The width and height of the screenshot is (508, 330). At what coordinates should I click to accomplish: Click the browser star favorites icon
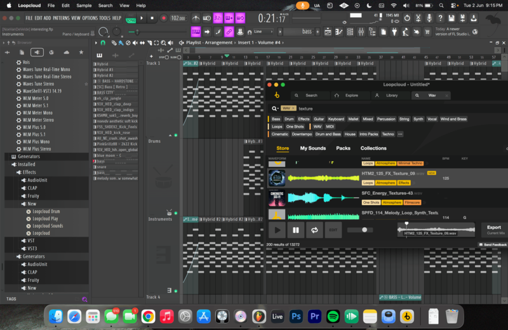(x=81, y=52)
